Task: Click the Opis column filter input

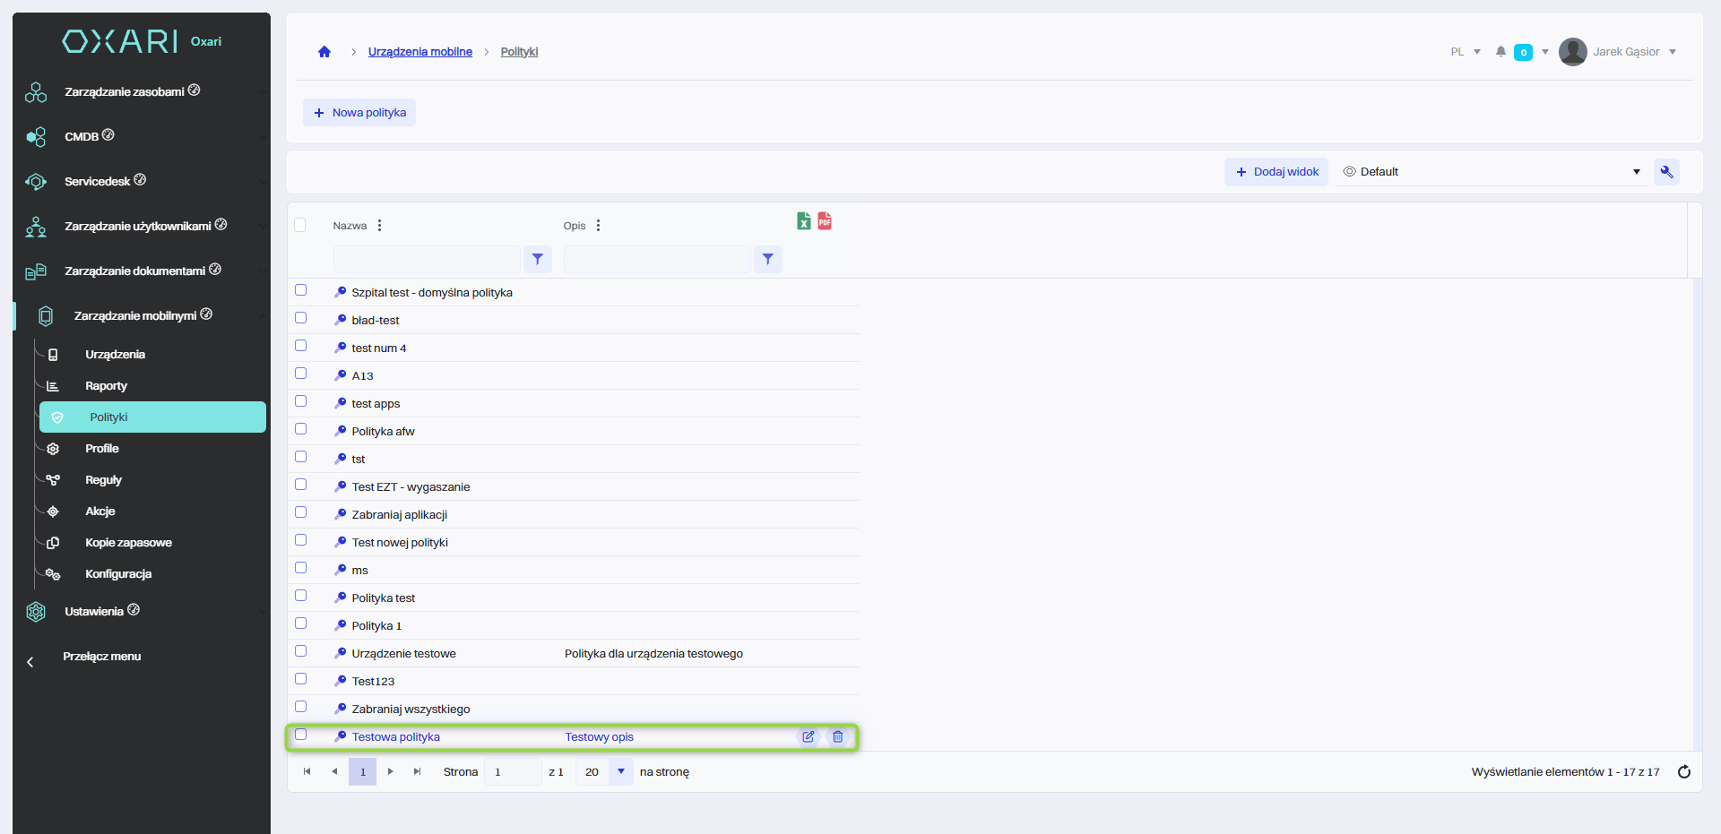Action: click(x=657, y=259)
